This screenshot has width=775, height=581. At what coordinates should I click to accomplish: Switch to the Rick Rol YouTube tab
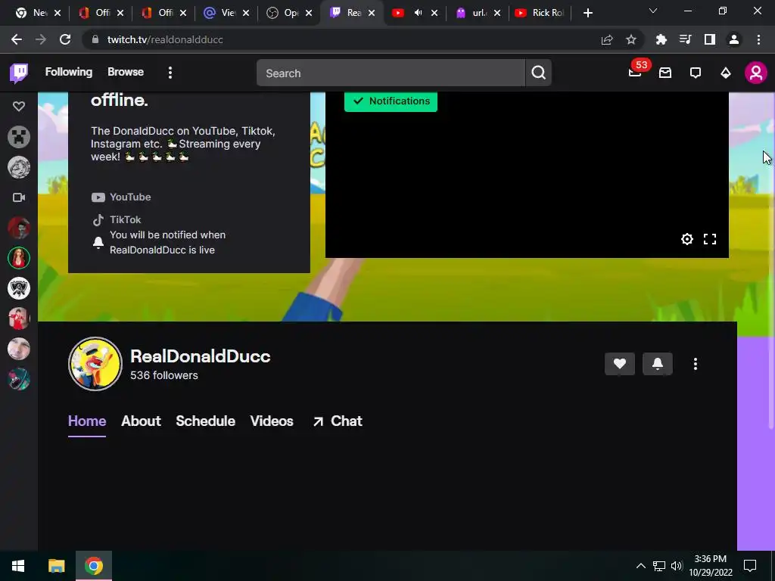540,13
